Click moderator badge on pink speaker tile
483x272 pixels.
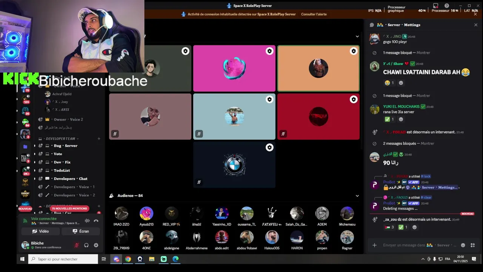pyautogui.click(x=269, y=51)
